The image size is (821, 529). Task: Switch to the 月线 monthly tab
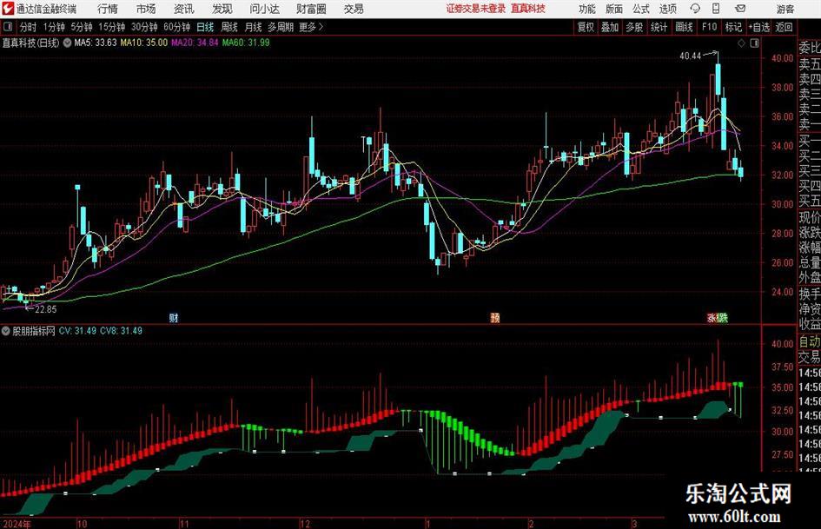point(254,27)
